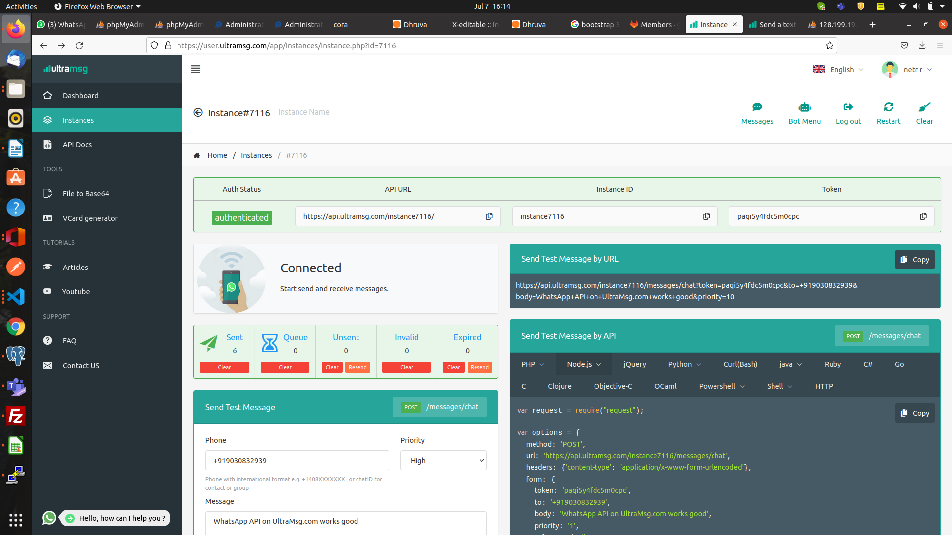Click the Contact US envelope icon
Screen dimensions: 952x535
47,365
